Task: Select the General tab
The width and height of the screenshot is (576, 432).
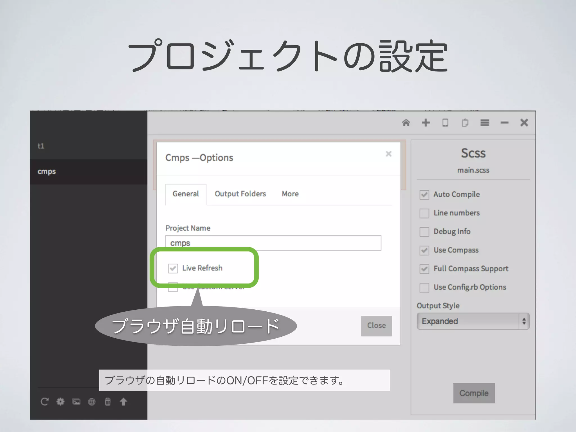Action: pos(186,194)
